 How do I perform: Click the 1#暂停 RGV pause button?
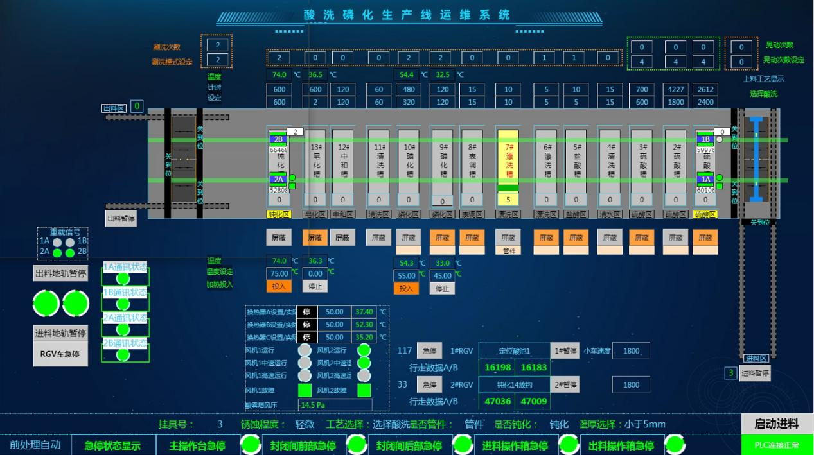pos(565,351)
